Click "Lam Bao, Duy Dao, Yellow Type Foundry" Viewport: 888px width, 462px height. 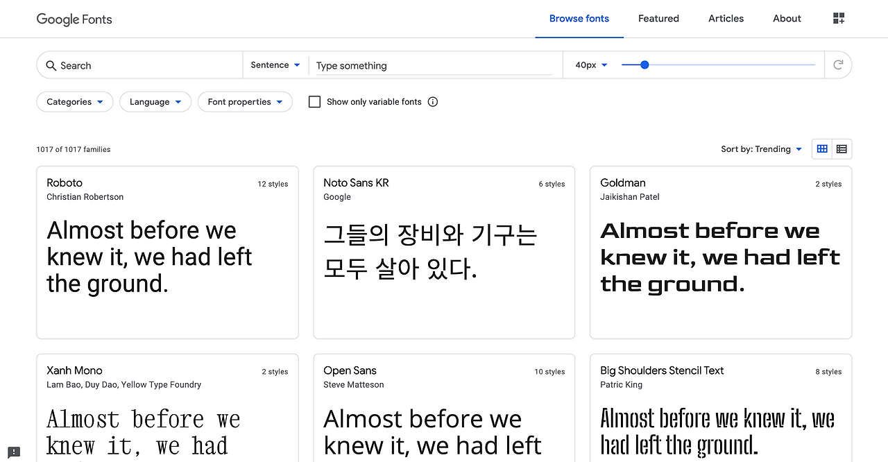coord(123,384)
